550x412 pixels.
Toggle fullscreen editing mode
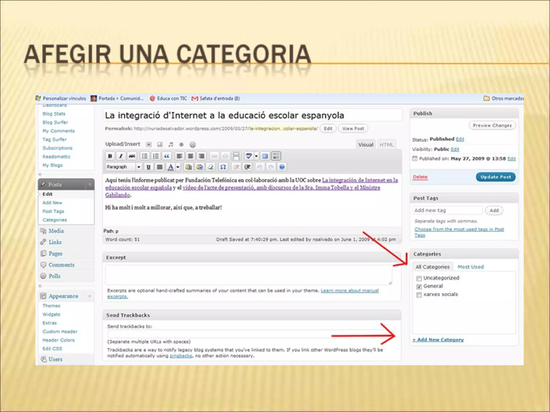point(265,156)
